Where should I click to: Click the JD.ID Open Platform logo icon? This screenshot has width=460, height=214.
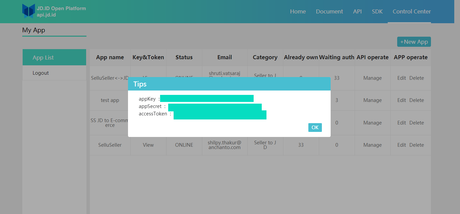point(29,11)
